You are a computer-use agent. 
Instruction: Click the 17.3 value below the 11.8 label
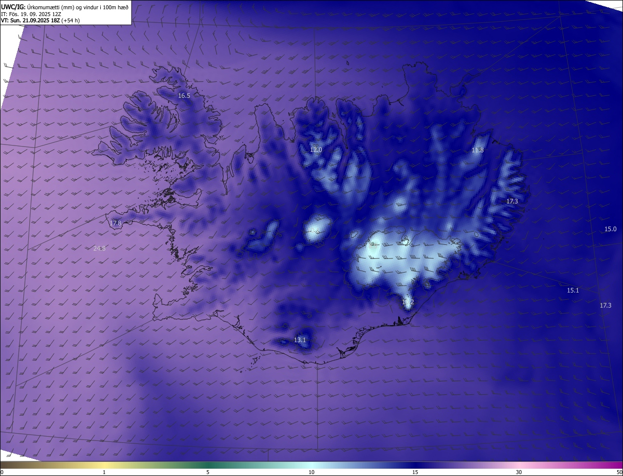[512, 201]
